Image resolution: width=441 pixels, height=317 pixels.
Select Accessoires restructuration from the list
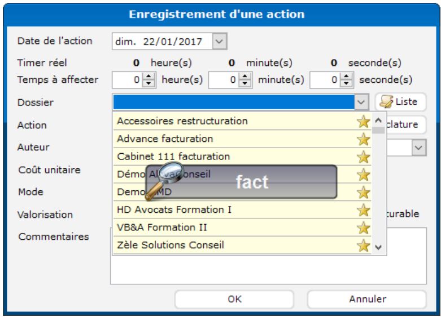(182, 121)
